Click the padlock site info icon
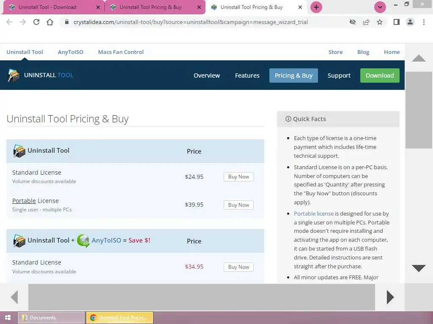 (66, 22)
